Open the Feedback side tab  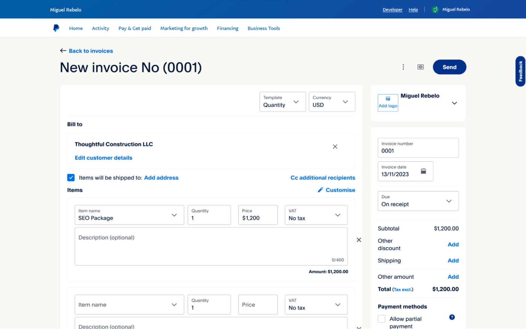pos(520,71)
